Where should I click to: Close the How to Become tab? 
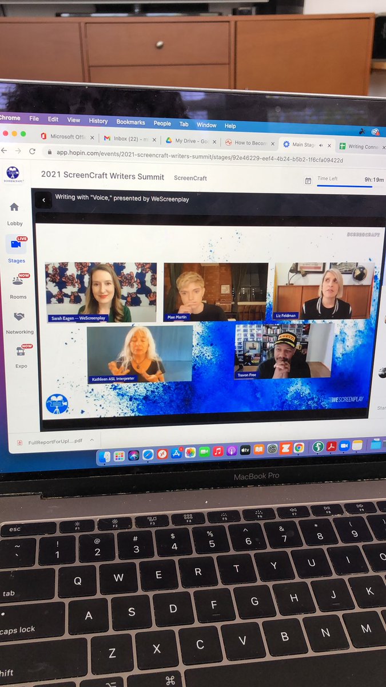(273, 144)
